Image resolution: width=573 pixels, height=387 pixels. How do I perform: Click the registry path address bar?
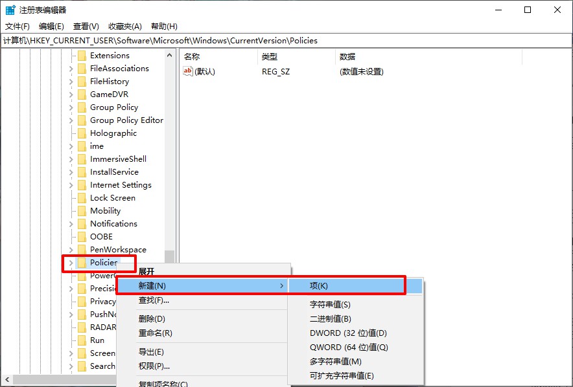point(286,40)
